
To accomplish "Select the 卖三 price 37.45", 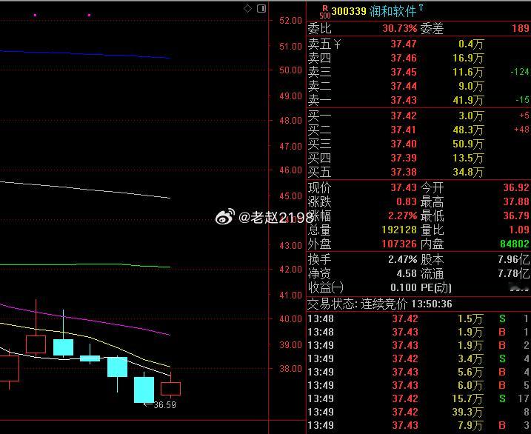I will pyautogui.click(x=404, y=72).
